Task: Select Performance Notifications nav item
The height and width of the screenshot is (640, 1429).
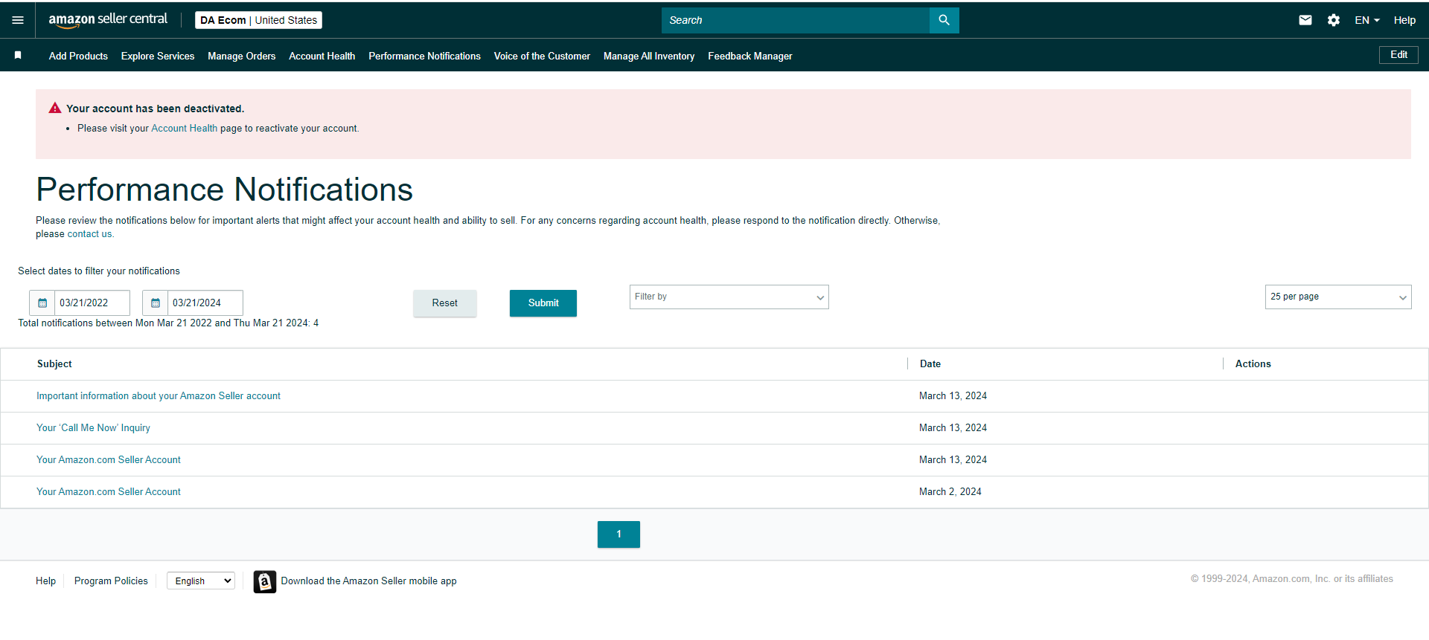Action: click(x=425, y=56)
